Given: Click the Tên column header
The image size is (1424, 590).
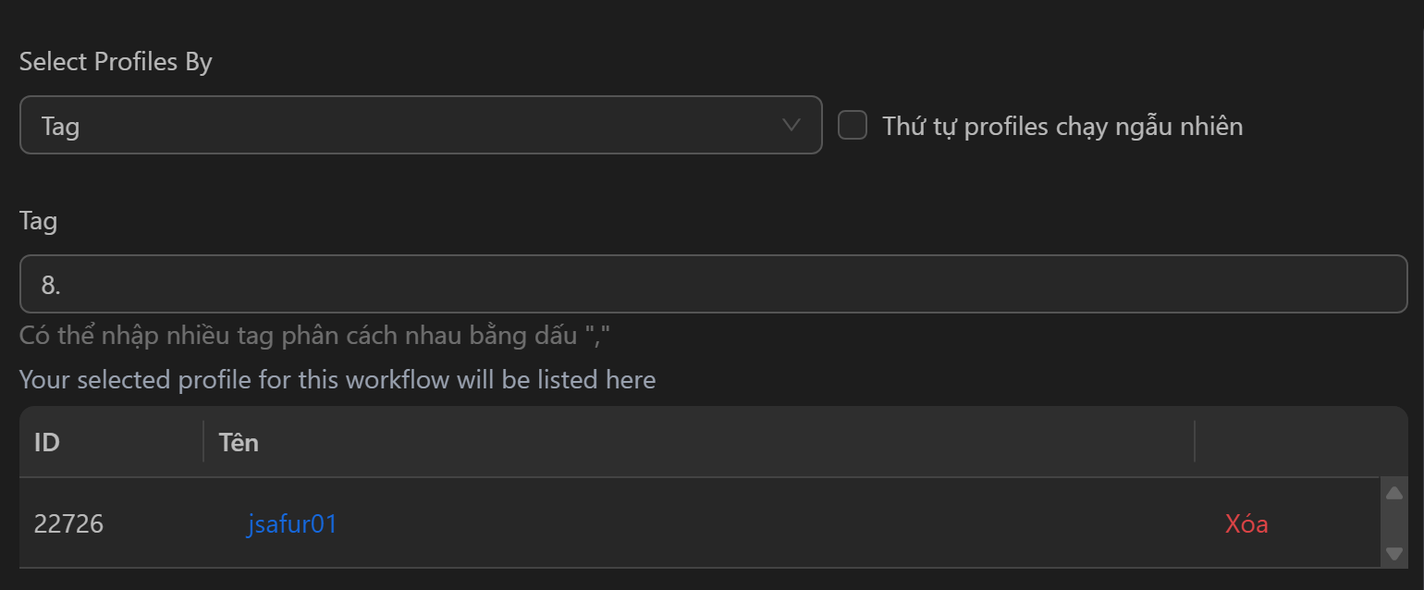Looking at the screenshot, I should click(x=239, y=442).
